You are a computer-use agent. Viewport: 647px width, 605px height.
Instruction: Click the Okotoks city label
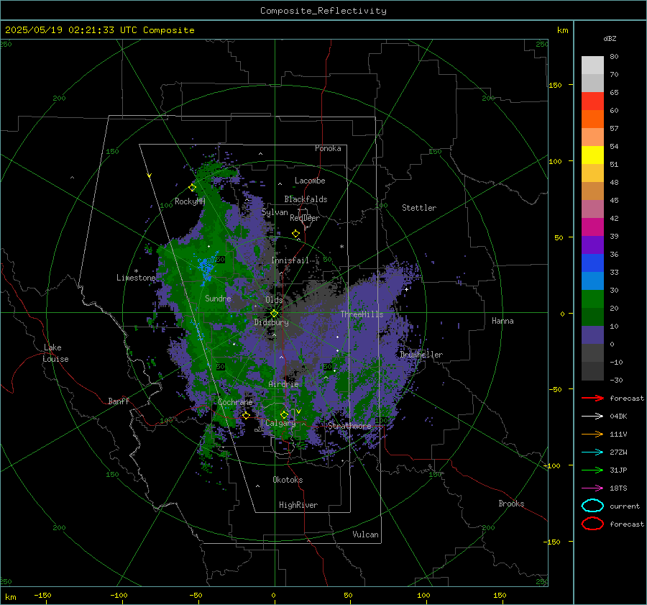pos(288,480)
